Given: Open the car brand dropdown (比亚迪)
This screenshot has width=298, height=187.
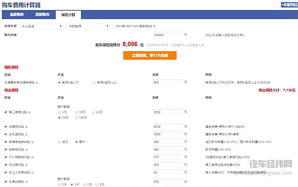Looking at the screenshot, I should 41,26.
